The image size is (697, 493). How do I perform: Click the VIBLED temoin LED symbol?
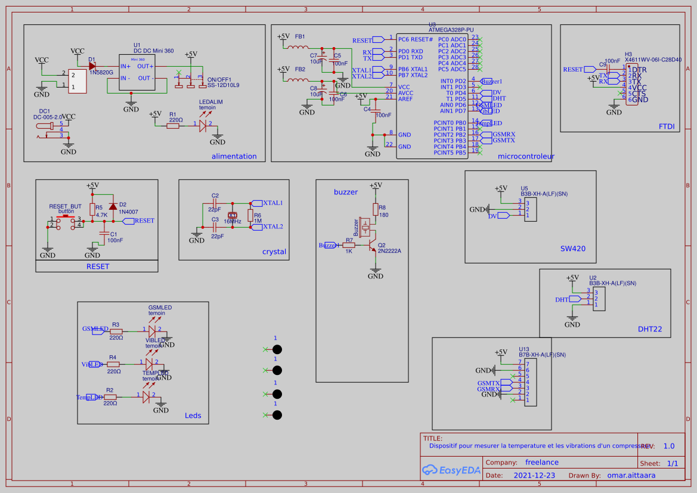149,364
